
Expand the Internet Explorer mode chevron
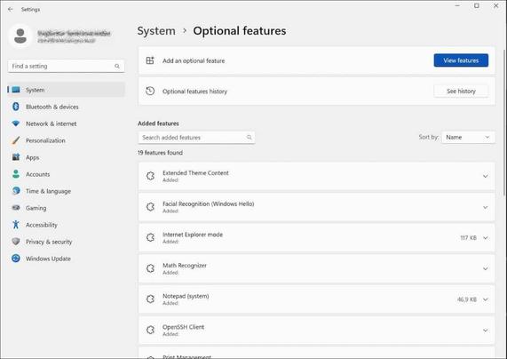coord(486,238)
